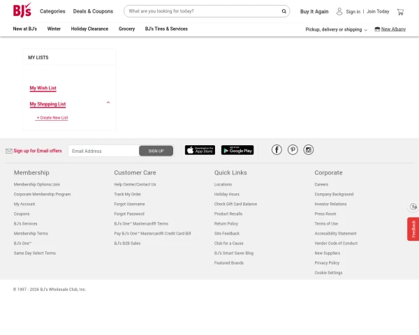Open Holiday Hours link
The height and width of the screenshot is (335, 419).
pyautogui.click(x=226, y=194)
